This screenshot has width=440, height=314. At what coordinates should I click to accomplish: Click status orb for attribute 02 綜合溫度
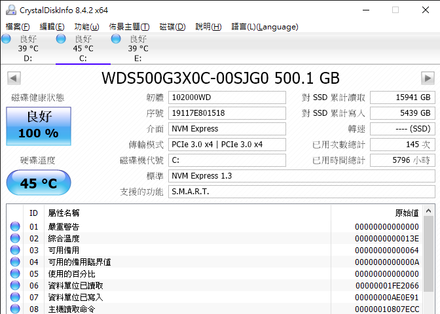15,238
